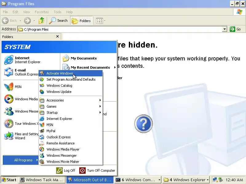
Task: Open the Favorites menu
Action: 42,12
